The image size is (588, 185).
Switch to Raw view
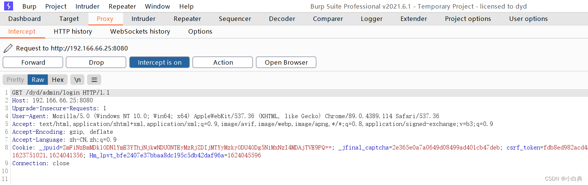pos(38,80)
